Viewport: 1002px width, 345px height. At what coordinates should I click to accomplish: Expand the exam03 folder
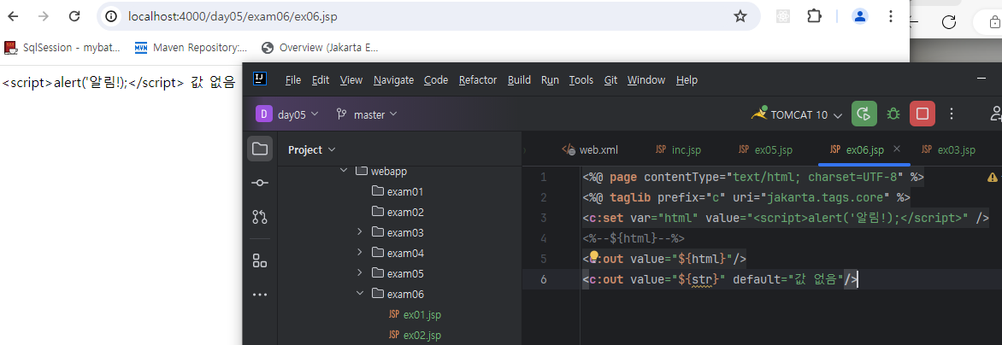coord(360,232)
